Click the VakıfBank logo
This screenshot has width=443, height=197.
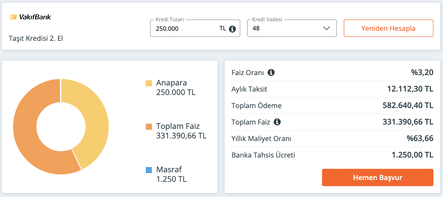click(x=30, y=17)
